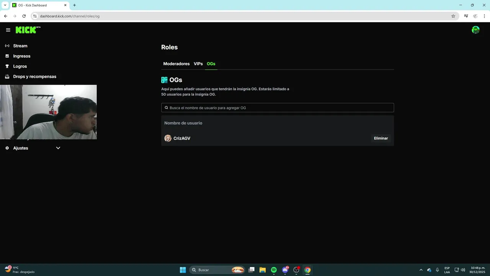The width and height of the screenshot is (490, 276).
Task: Click the microphone tray icon
Action: (x=437, y=270)
